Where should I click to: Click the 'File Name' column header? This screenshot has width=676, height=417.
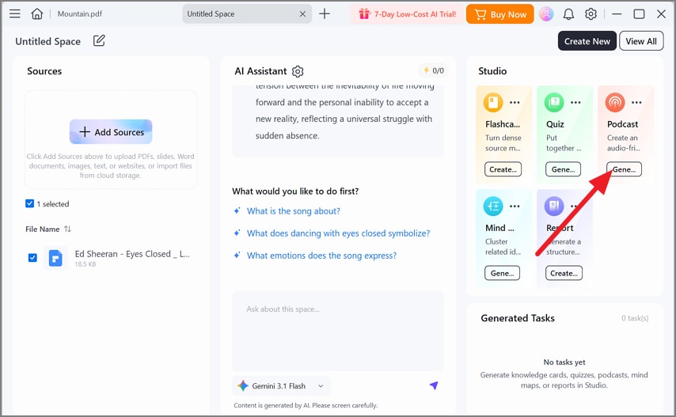(x=42, y=229)
